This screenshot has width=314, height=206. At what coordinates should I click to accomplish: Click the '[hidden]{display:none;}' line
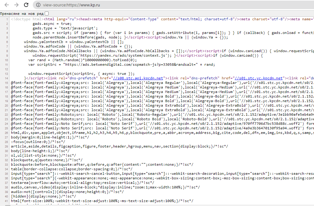pyautogui.click(x=43, y=197)
